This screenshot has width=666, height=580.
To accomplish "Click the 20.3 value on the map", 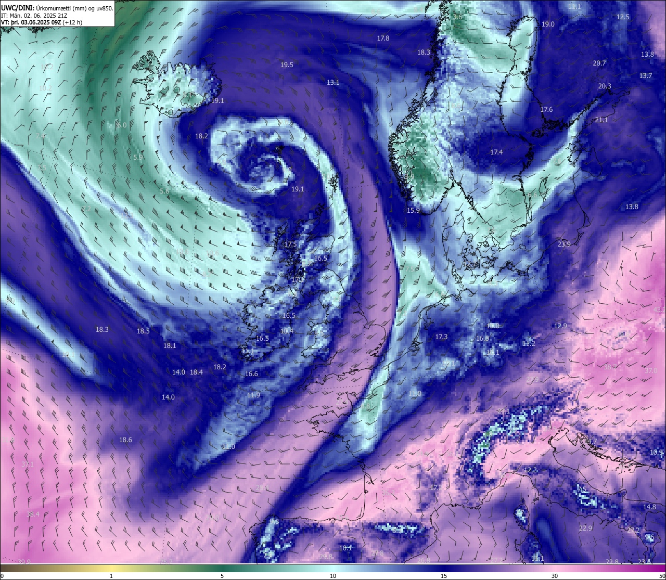I will point(605,86).
